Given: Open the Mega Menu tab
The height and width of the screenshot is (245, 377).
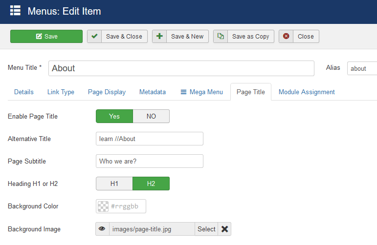Looking at the screenshot, I should point(201,92).
